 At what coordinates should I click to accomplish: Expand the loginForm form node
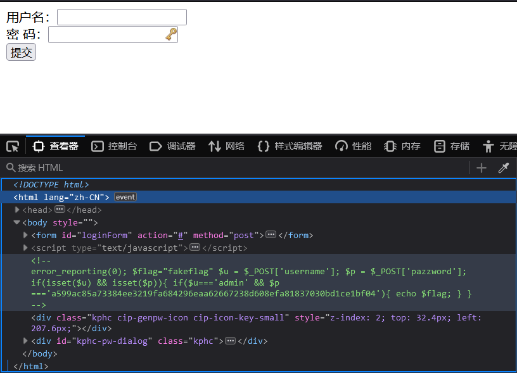coord(25,235)
